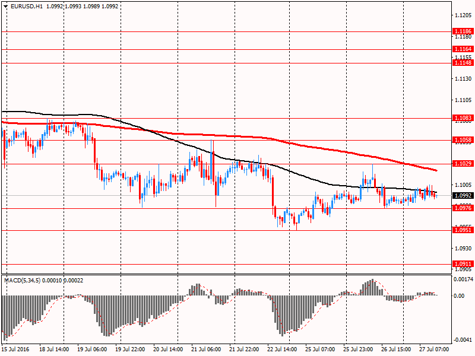475x356 pixels.
Task: Click the 1.1205 price scale value
Action: point(463,15)
